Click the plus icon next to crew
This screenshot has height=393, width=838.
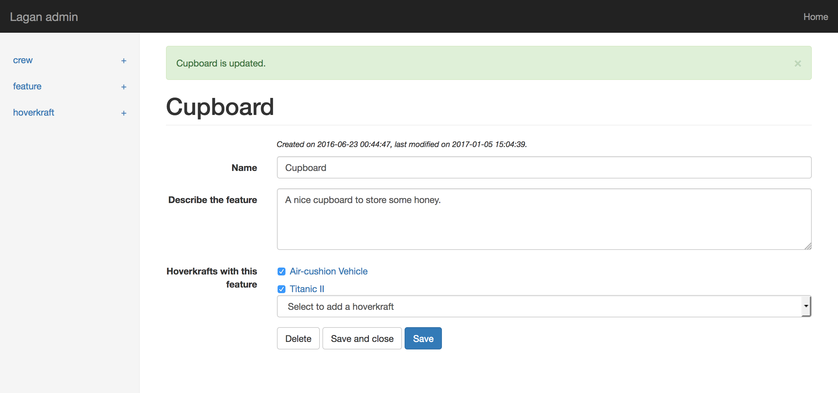[124, 61]
